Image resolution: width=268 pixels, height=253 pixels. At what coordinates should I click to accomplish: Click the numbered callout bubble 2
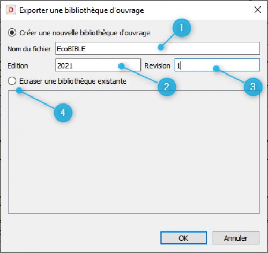pos(167,87)
